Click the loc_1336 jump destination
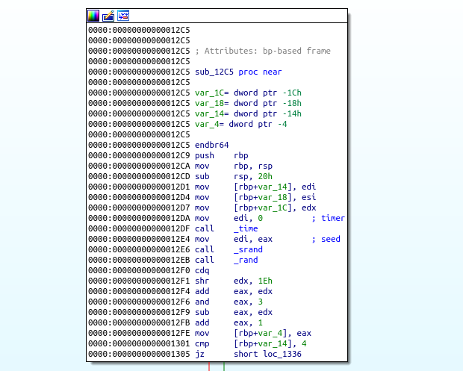Screen dimensions: 463x371 [x=280, y=354]
